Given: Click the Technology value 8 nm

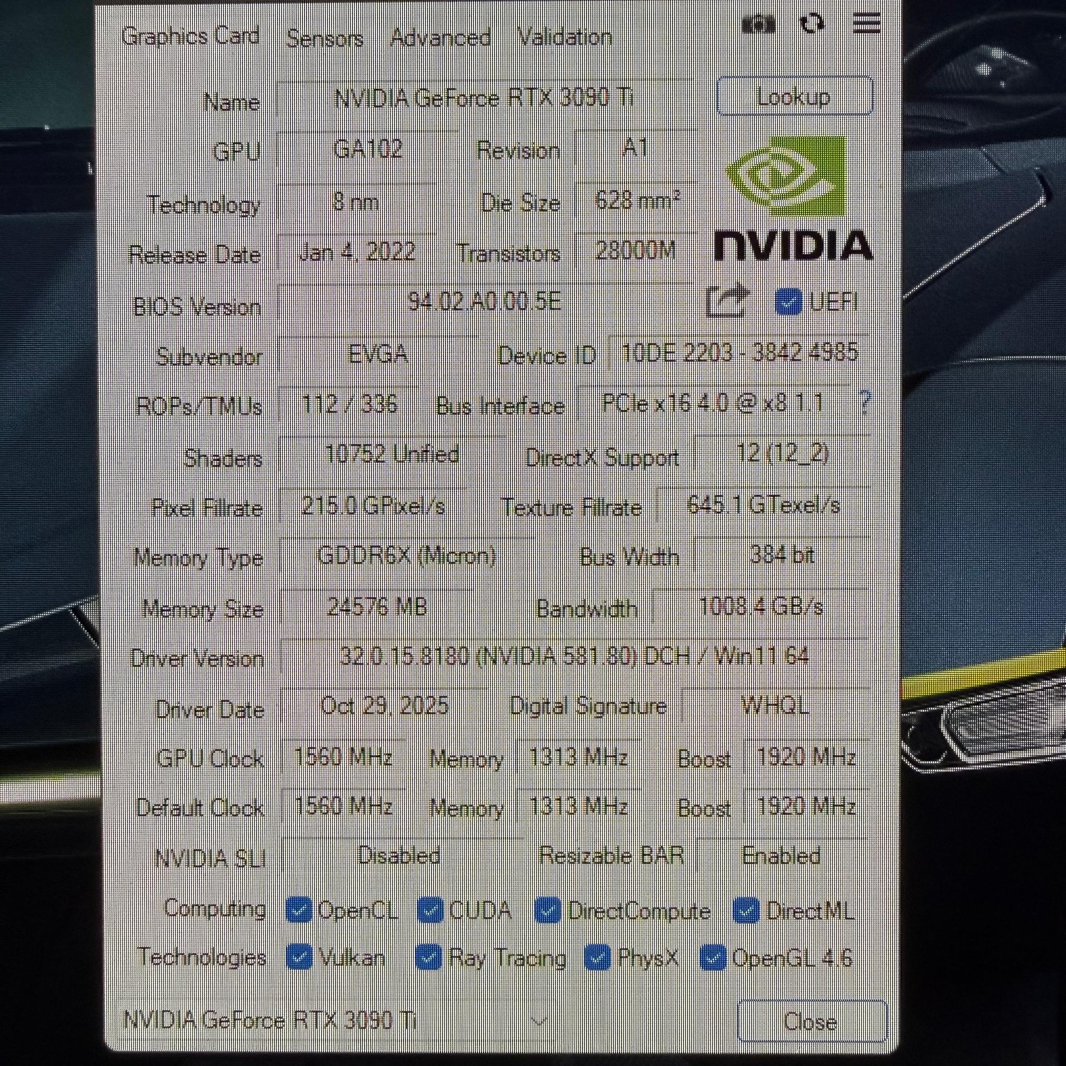Looking at the screenshot, I should (357, 202).
